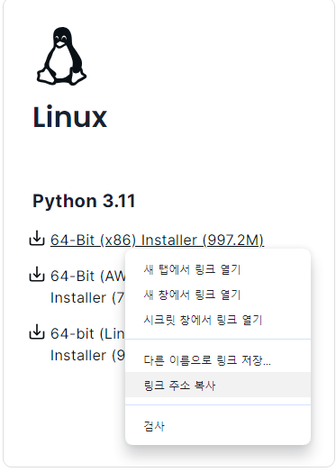Open the 64-Bit (AW… Installer link
Screen dimensions: 336x472
tap(87, 286)
